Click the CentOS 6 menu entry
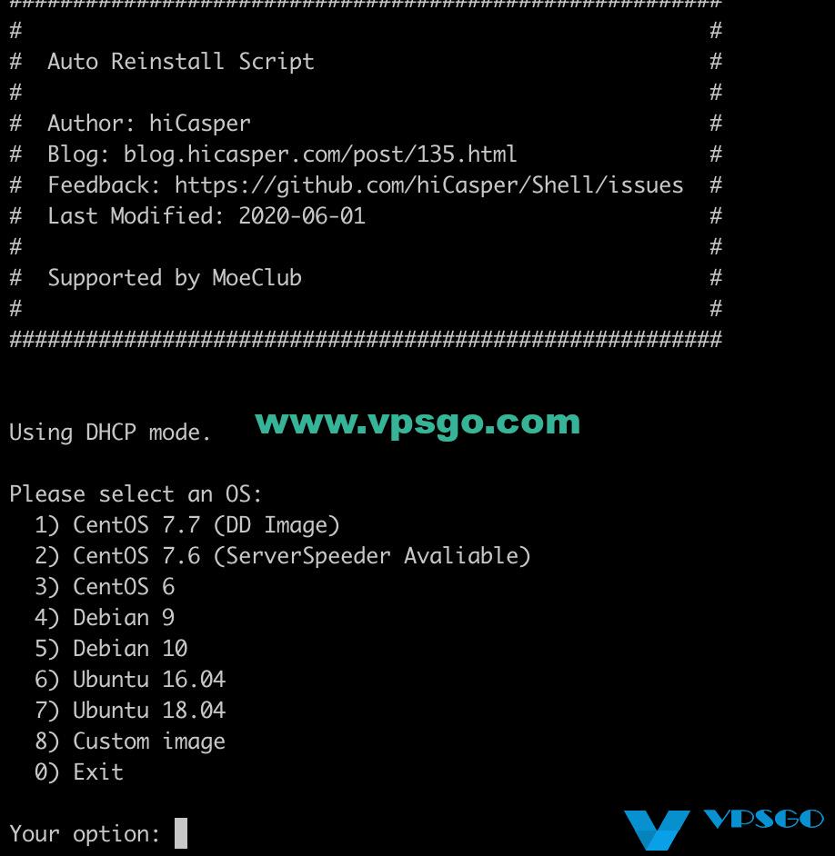The height and width of the screenshot is (856, 835). (105, 587)
